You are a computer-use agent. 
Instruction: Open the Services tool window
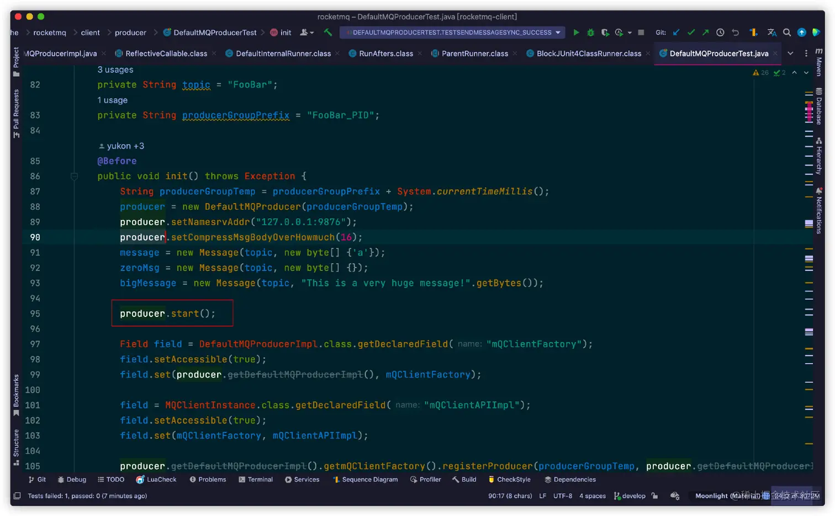(x=302, y=480)
